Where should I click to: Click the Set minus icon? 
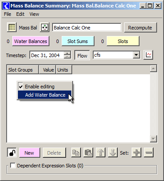tap(149, 152)
